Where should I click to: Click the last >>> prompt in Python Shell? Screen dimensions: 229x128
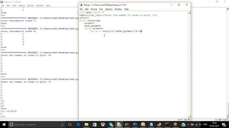tap(3, 117)
